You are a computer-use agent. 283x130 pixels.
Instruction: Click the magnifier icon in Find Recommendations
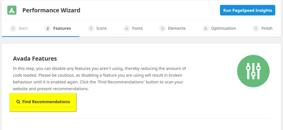(18, 102)
